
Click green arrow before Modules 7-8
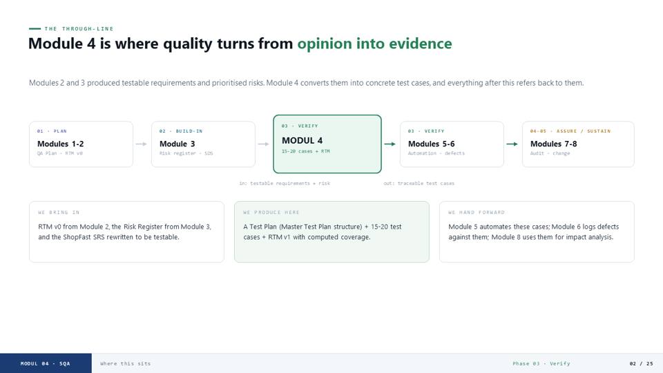pos(512,144)
